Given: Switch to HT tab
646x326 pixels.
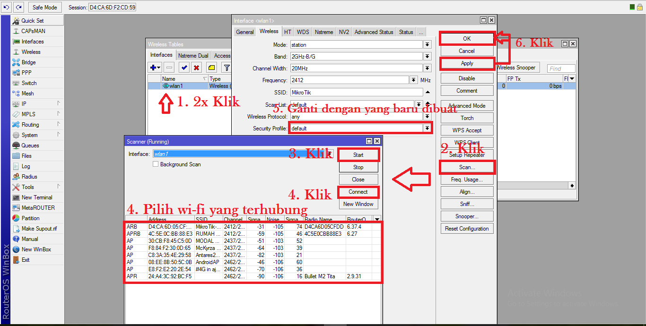Looking at the screenshot, I should point(288,32).
